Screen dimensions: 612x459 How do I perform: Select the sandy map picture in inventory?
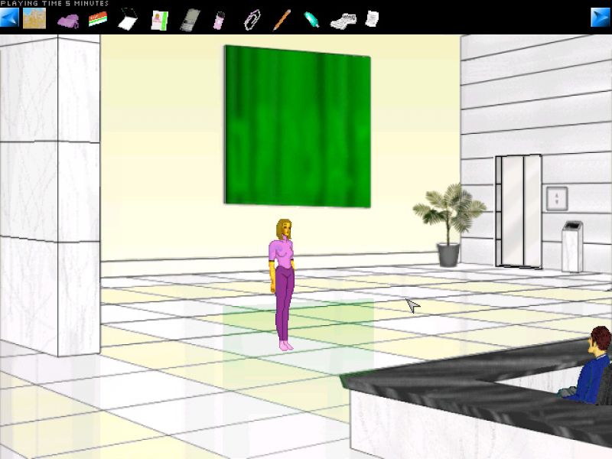point(34,18)
